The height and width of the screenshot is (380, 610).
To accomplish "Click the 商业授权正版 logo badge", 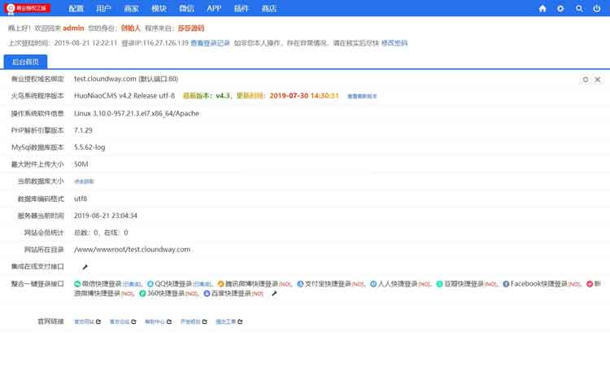I will tap(28, 8).
